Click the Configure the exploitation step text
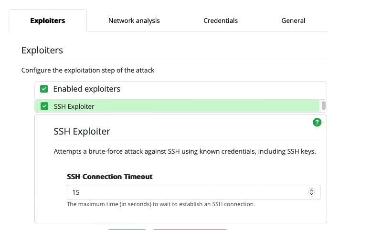This screenshot has height=230, width=382. pyautogui.click(x=88, y=70)
